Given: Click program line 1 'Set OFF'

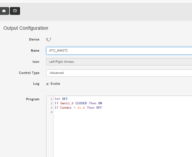Looking at the screenshot, I should click(x=61, y=99).
